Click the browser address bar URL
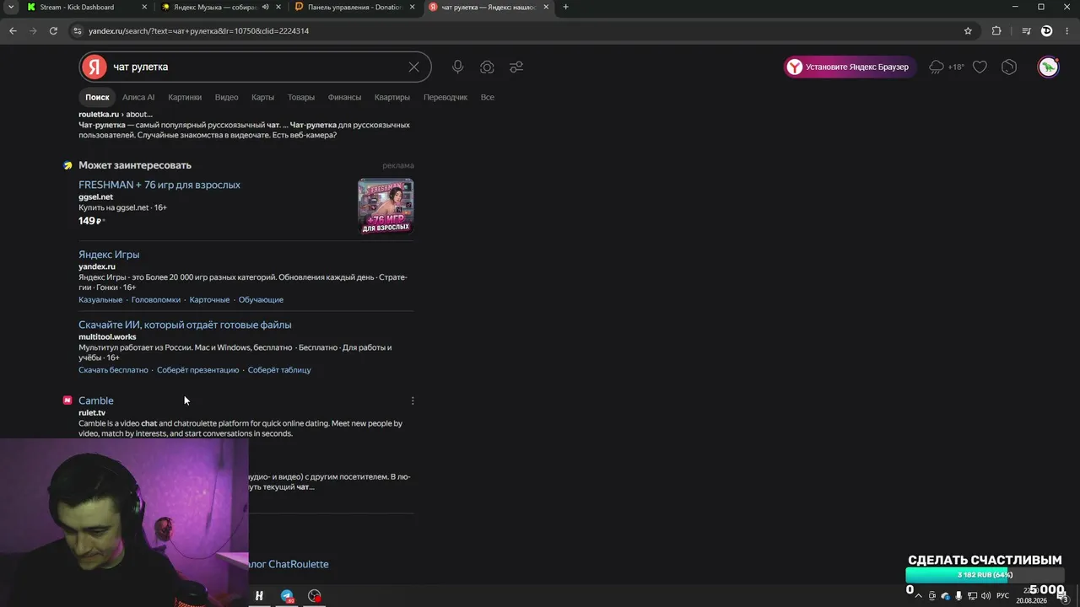 [198, 30]
